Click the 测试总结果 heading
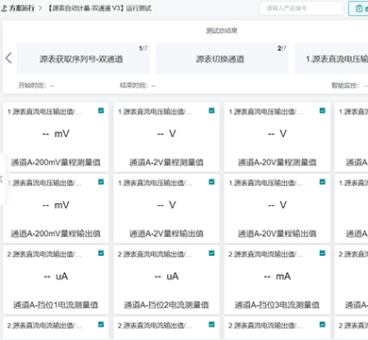The image size is (368, 340). click(222, 30)
